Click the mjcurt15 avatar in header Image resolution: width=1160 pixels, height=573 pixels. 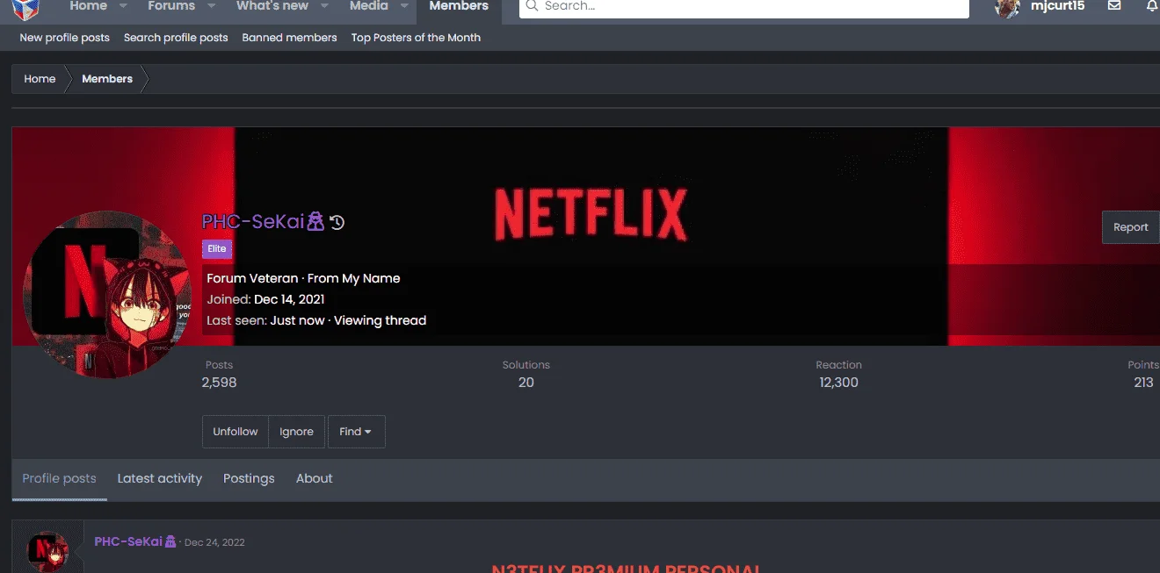(x=1007, y=7)
